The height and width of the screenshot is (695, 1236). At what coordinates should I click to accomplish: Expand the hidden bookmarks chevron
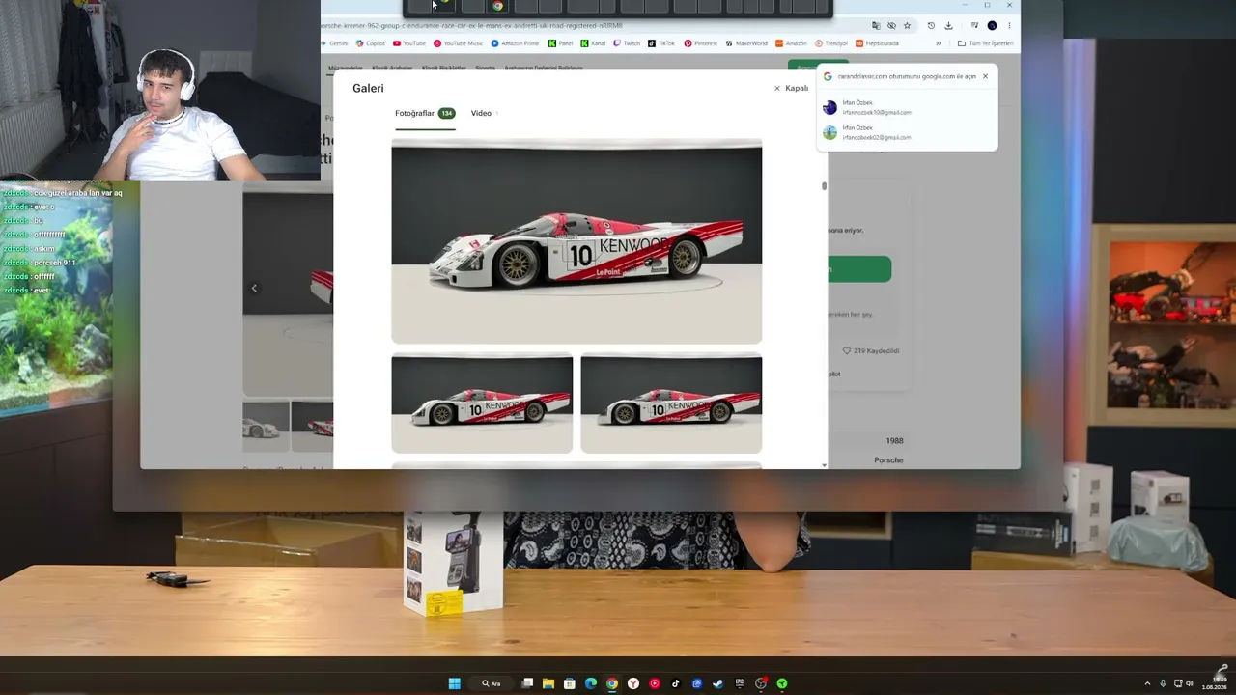coord(938,43)
